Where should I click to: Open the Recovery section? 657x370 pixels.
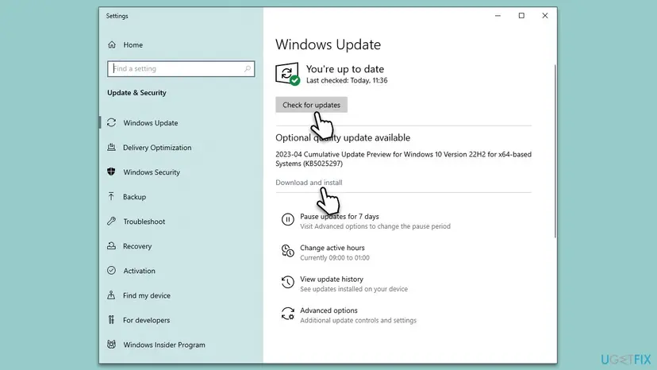click(137, 246)
